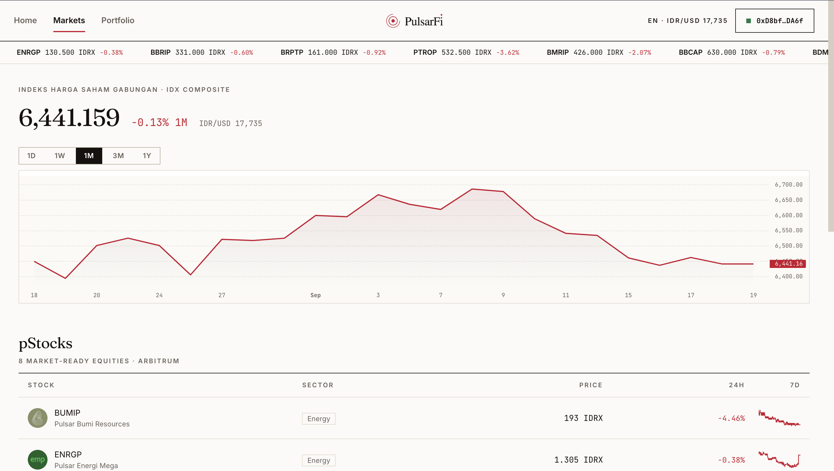Sort by the SECTOR column header
Viewport: 834px width, 471px height.
318,385
